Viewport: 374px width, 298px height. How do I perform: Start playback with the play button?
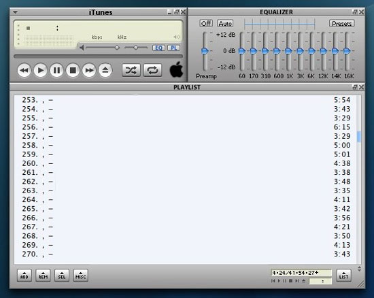(x=41, y=70)
